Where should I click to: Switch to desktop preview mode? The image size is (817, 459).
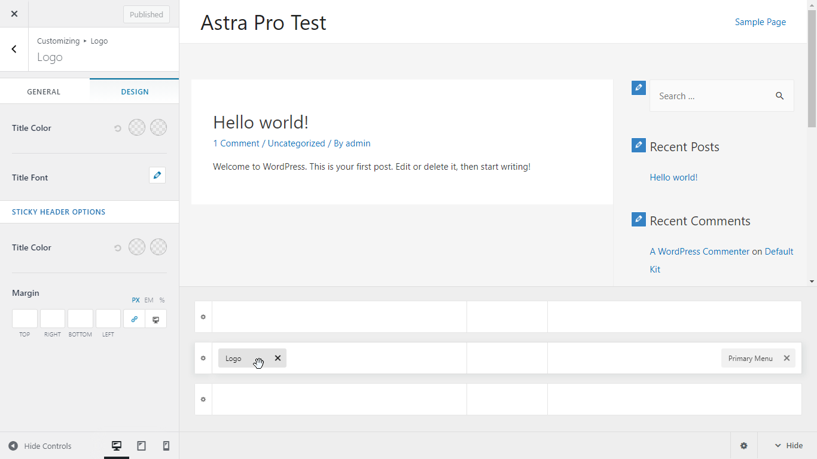coord(117,446)
